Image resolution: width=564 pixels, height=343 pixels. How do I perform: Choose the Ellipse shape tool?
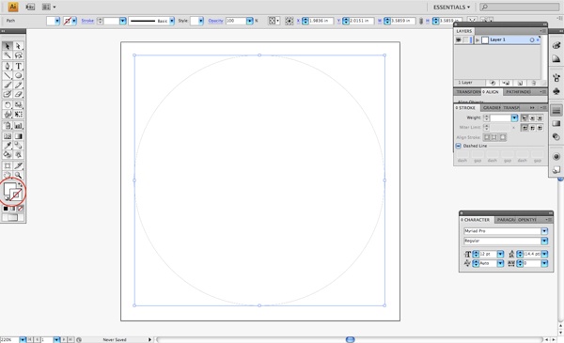(x=19, y=75)
